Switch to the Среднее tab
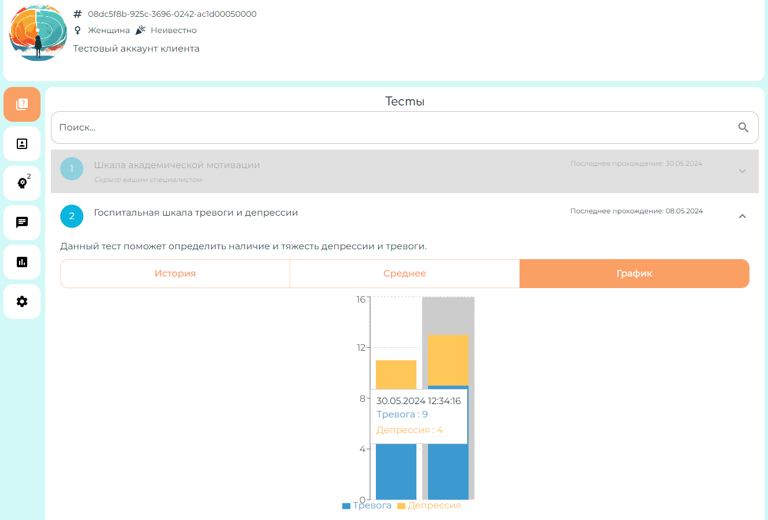Screen dimensions: 768x520 pyautogui.click(x=405, y=274)
